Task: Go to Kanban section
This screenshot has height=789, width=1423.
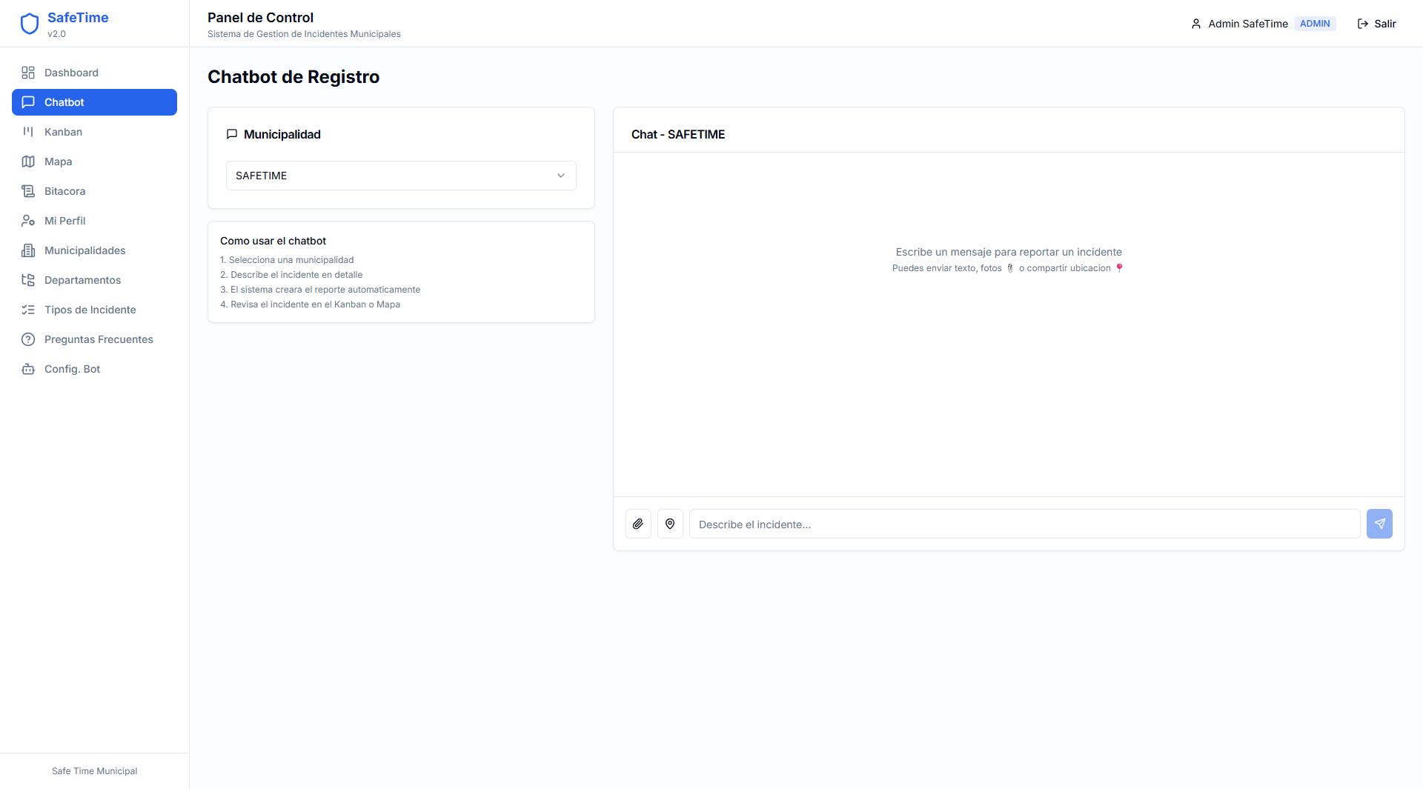Action: click(94, 132)
